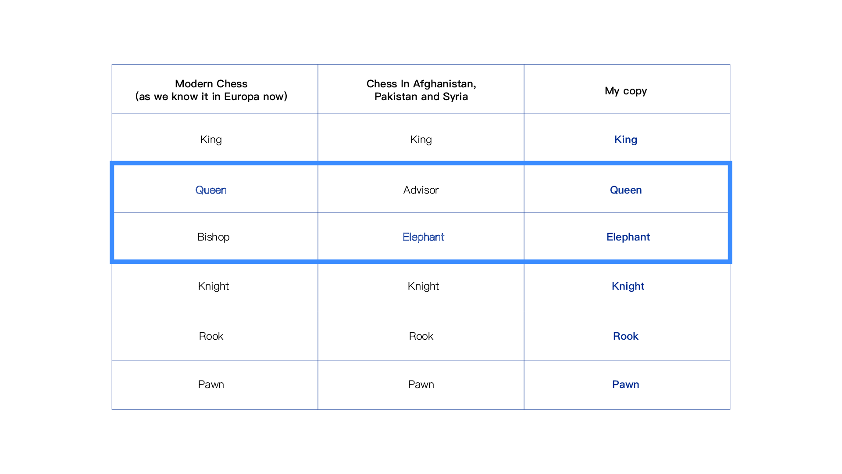Viewport: 842px width, 474px height.
Task: Select bold blue 'Pawn' in My copy column
Action: [626, 384]
